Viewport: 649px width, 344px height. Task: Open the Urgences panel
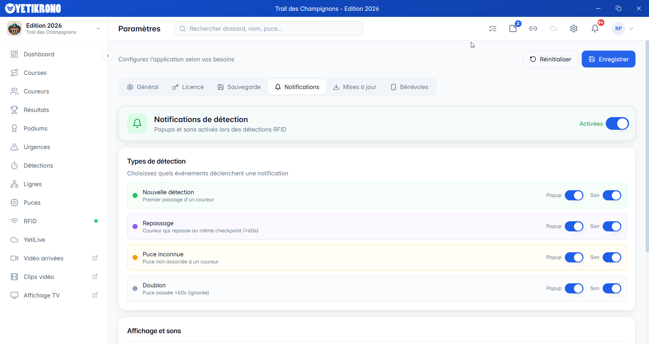(37, 147)
